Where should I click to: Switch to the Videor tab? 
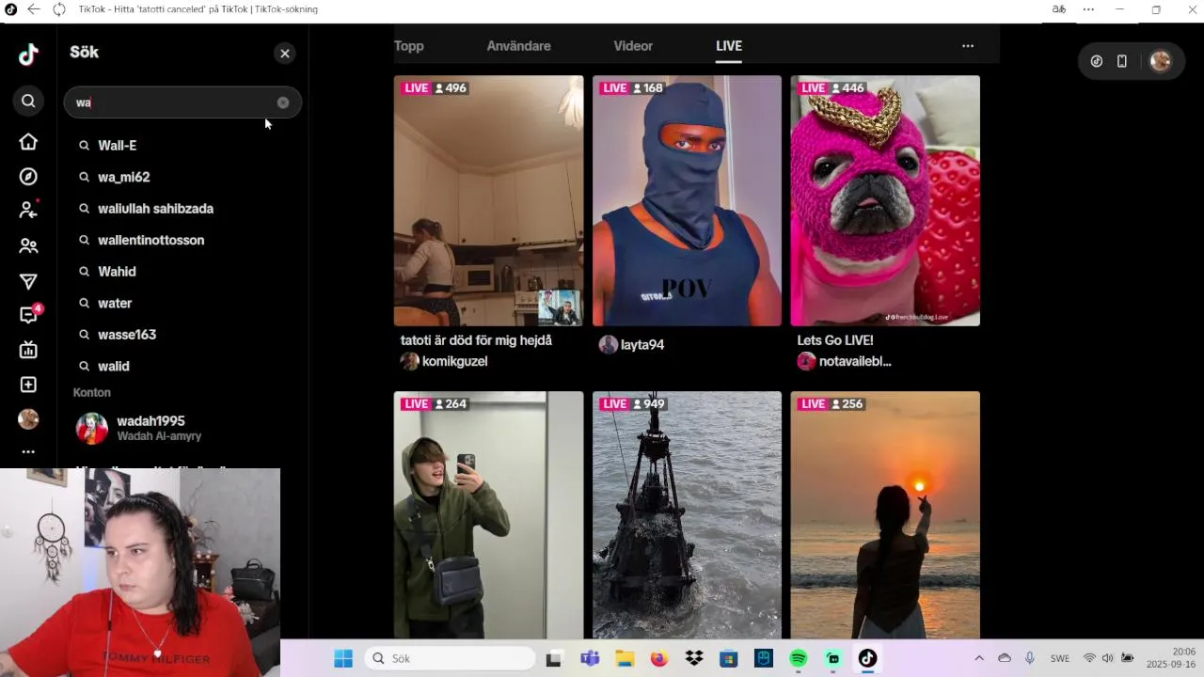[x=633, y=46]
